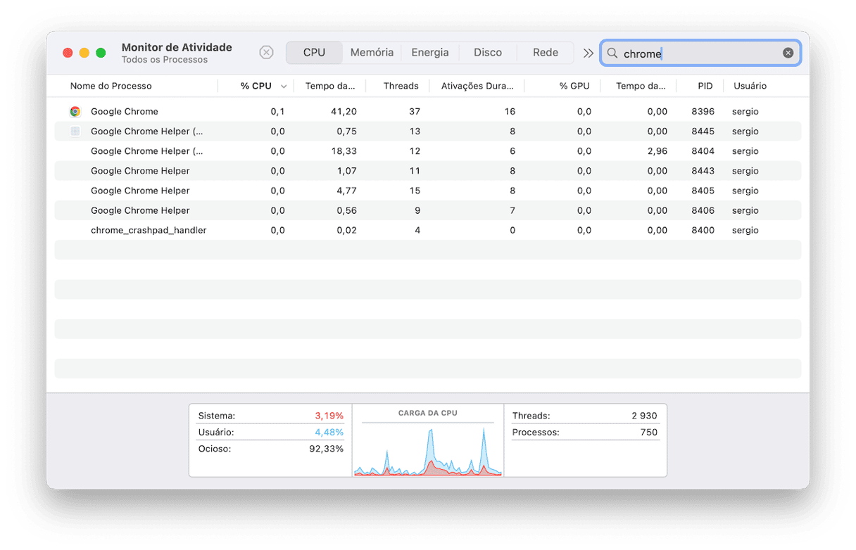Expand the toolbar overflow chevrons
Image resolution: width=856 pixels, height=550 pixels.
588,53
